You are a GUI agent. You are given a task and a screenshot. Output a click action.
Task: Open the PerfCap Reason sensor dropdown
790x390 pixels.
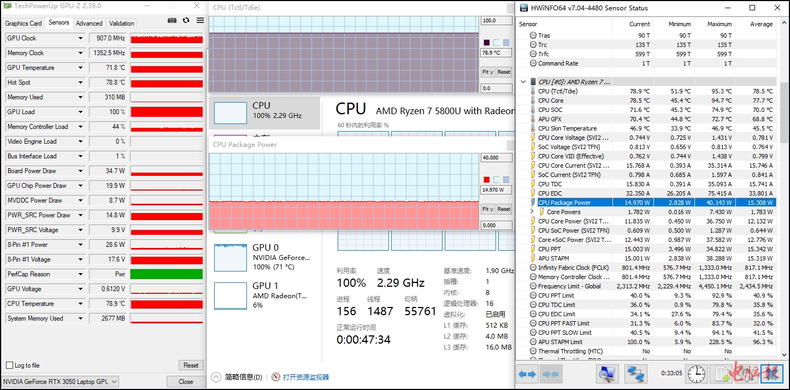coord(81,274)
